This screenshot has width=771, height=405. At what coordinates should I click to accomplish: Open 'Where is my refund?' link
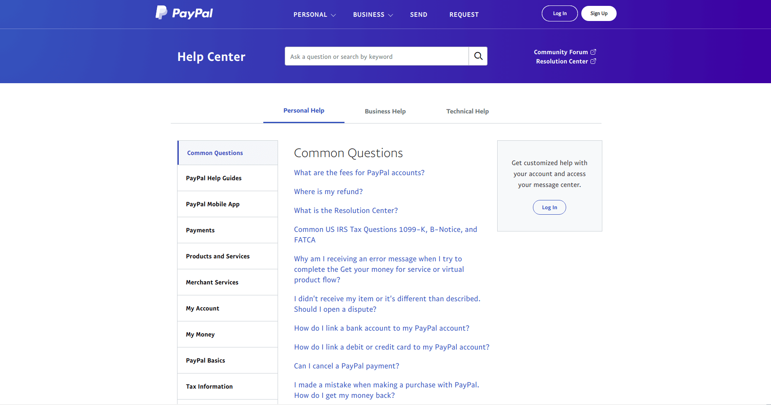328,192
